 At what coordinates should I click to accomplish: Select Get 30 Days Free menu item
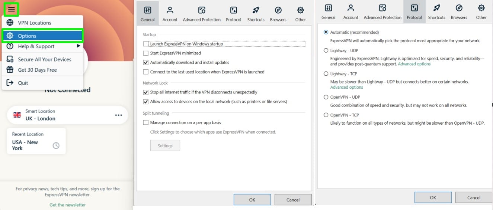tap(42, 70)
